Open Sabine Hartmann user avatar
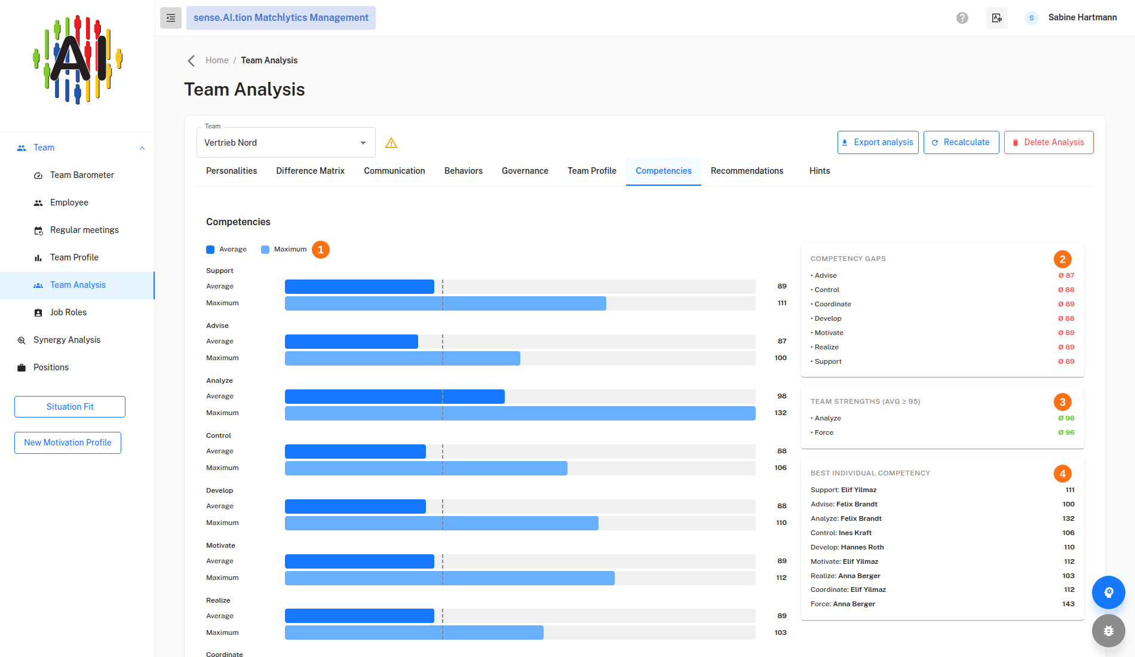1135x657 pixels. pyautogui.click(x=1032, y=18)
